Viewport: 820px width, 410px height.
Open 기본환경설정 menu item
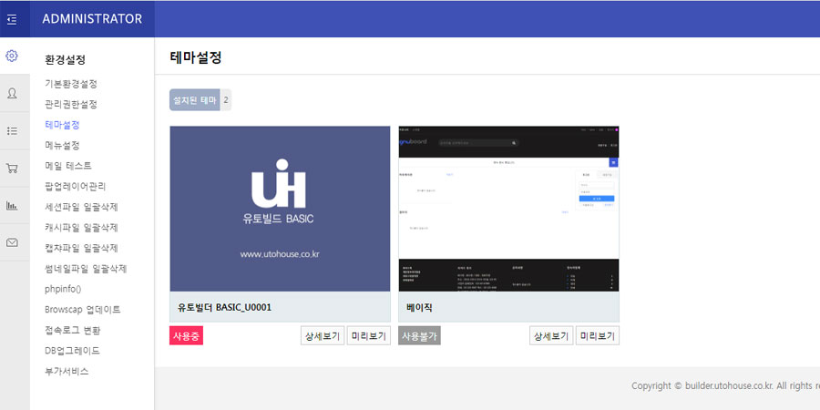(x=71, y=84)
